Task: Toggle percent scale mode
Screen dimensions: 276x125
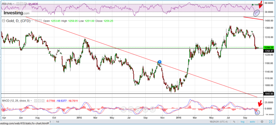Action: (234, 122)
